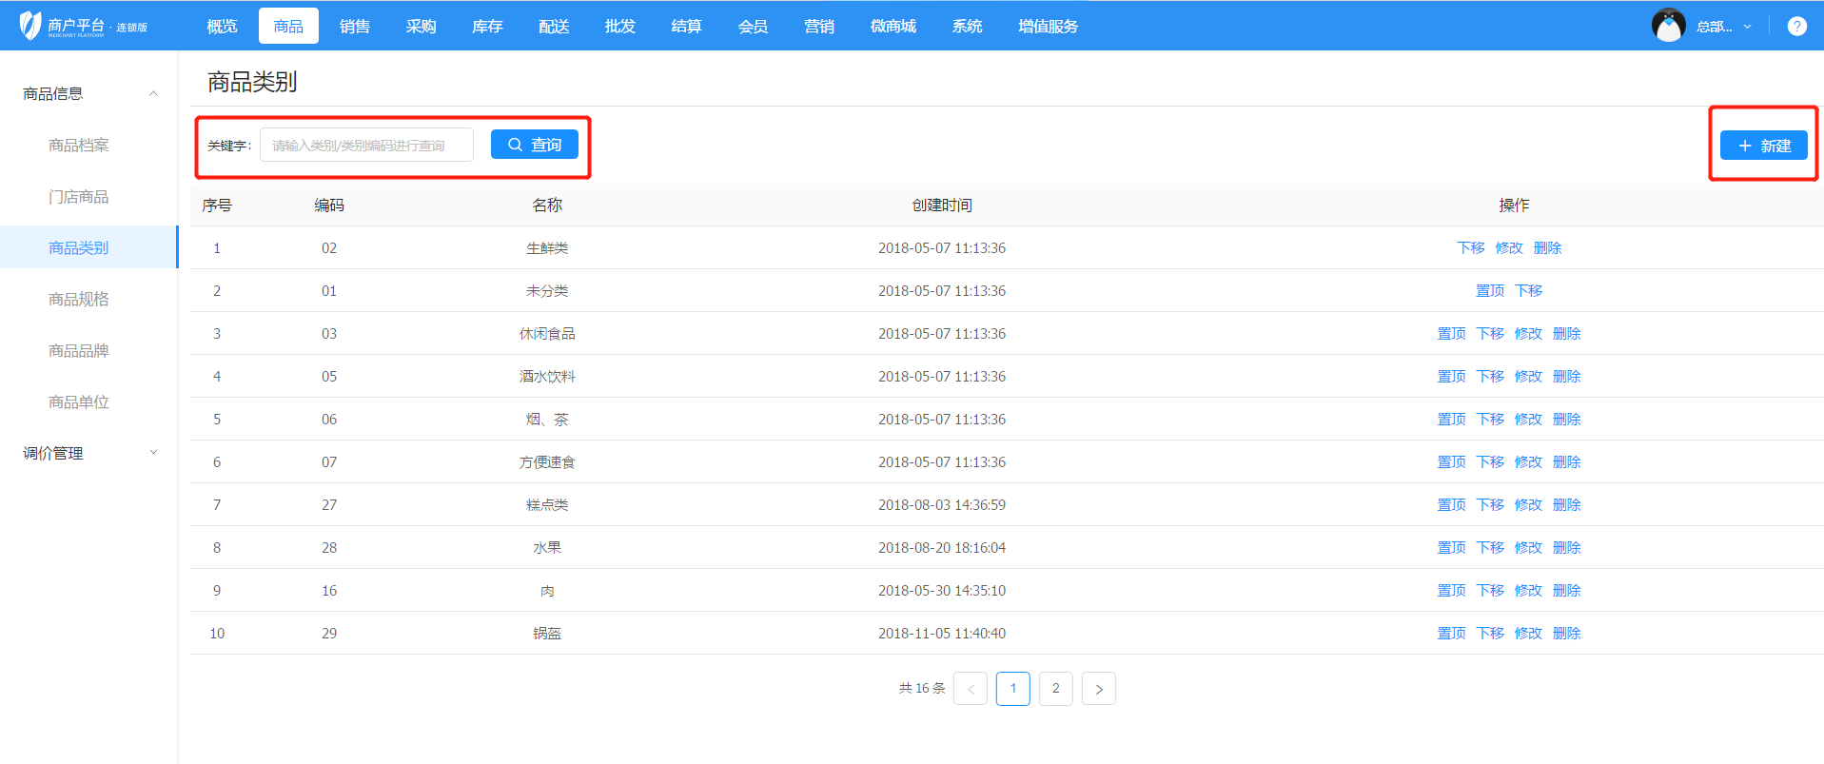The width and height of the screenshot is (1824, 764).
Task: Click 修改 for the 休闲食品 row
Action: (1528, 334)
